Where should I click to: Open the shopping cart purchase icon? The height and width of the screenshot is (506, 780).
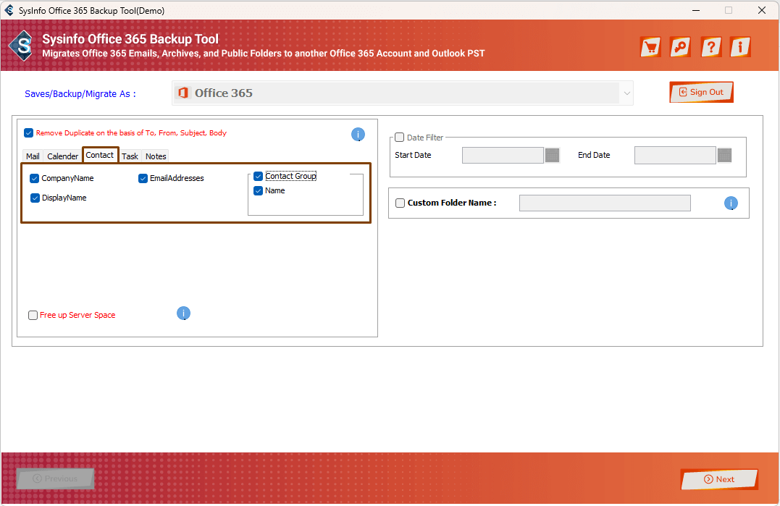tap(650, 47)
